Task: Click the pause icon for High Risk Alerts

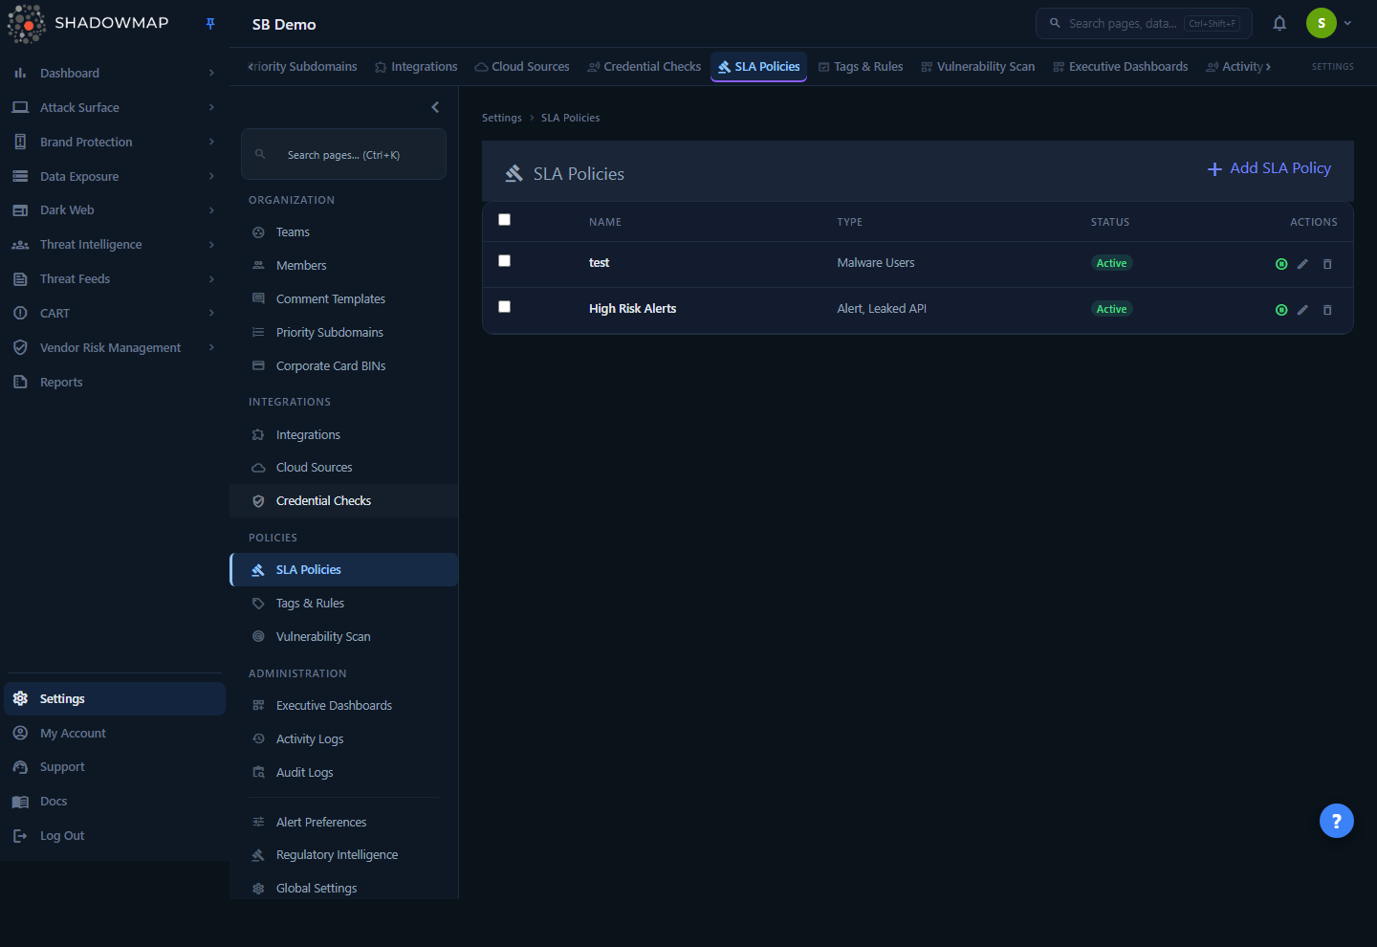Action: tap(1281, 310)
